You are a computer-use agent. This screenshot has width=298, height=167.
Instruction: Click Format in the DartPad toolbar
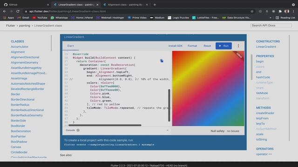click(x=192, y=46)
